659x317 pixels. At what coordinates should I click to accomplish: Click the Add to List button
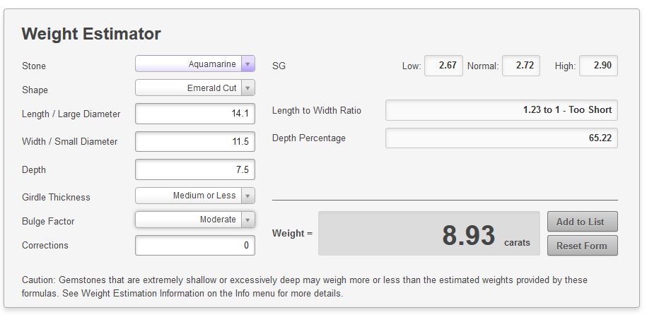click(583, 222)
